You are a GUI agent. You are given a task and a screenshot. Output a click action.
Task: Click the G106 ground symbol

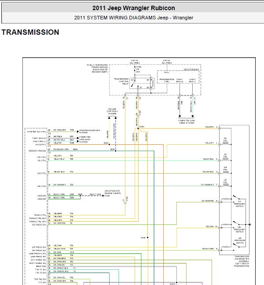coord(103,196)
